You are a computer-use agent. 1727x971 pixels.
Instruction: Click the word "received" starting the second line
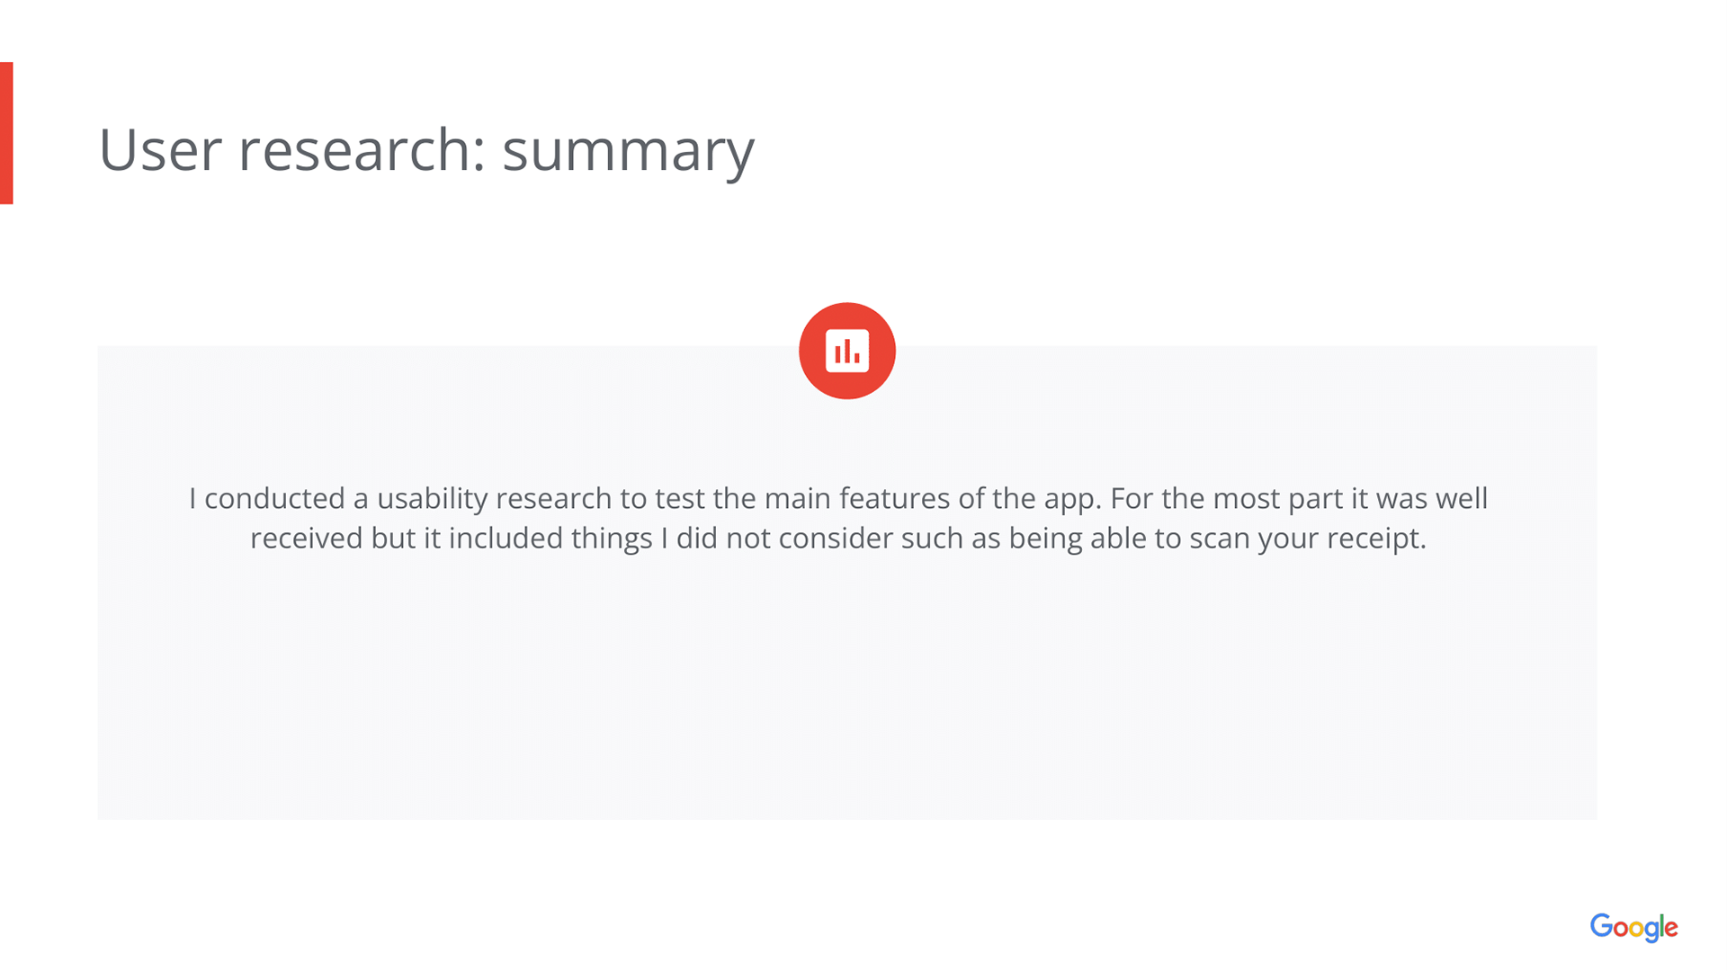(306, 538)
